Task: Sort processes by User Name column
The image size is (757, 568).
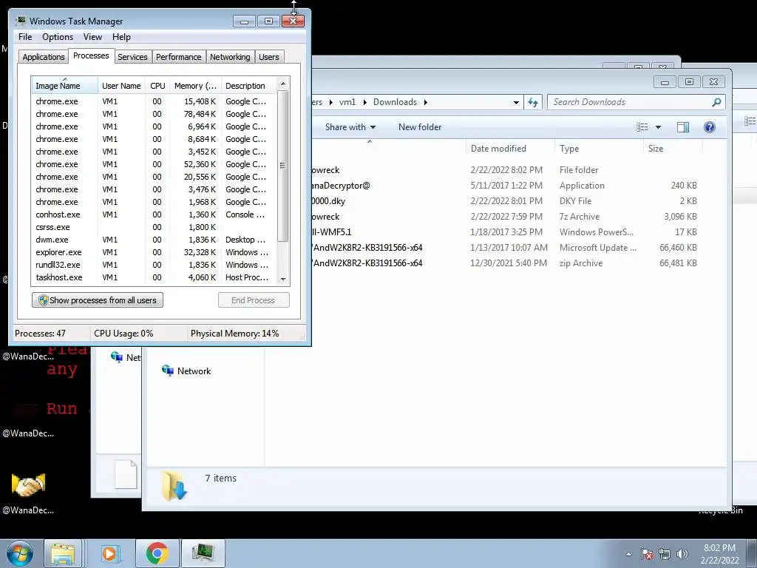Action: [x=121, y=86]
